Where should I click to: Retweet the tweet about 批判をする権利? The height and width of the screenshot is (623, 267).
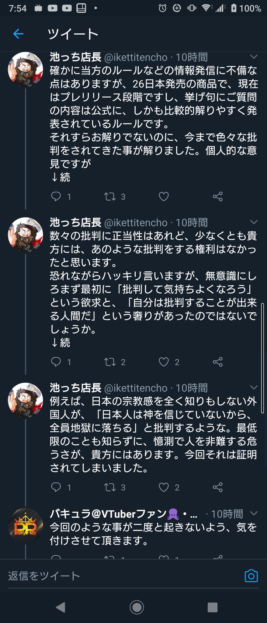point(110,362)
